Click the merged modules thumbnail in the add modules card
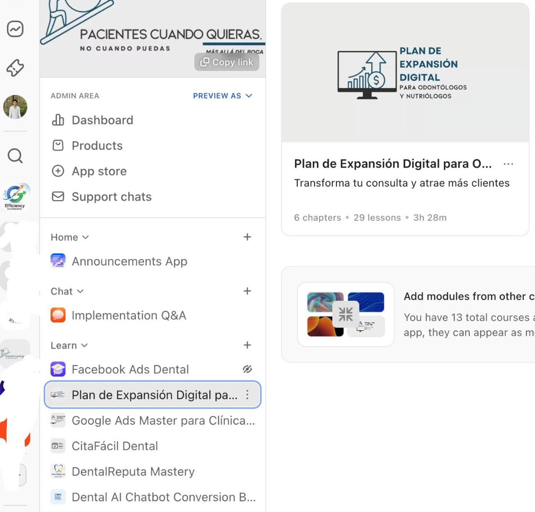The height and width of the screenshot is (512, 535). pos(346,314)
